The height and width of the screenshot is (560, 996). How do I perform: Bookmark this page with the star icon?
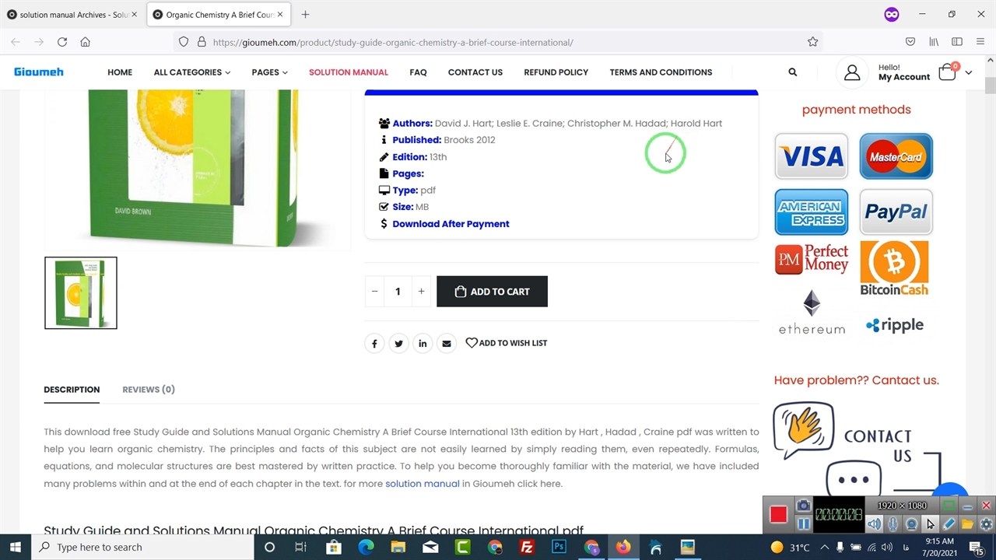(812, 42)
